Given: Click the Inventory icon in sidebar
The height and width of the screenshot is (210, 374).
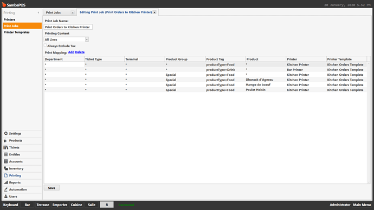Looking at the screenshot, I should coord(6,168).
